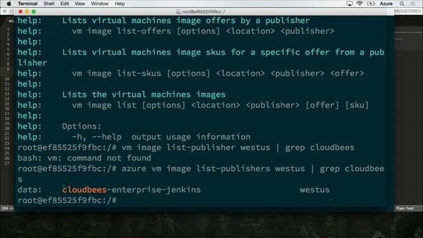This screenshot has width=423, height=238.
Task: Click the 'bash: vm: command not found' line
Action: pos(85,158)
